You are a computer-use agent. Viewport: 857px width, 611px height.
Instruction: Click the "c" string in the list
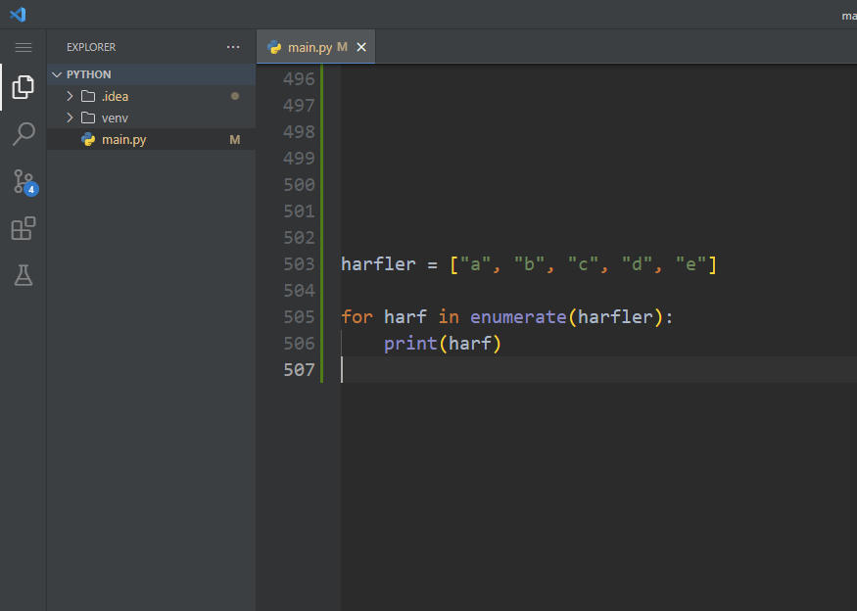(583, 264)
